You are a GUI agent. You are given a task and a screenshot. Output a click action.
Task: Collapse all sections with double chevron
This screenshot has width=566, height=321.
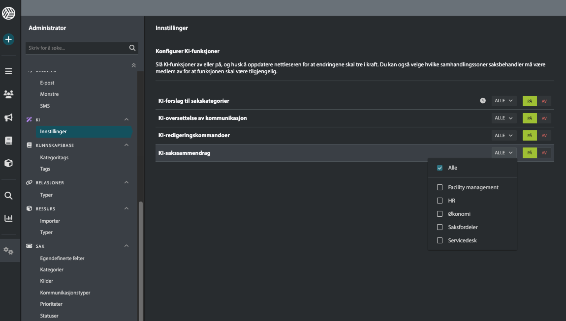133,65
